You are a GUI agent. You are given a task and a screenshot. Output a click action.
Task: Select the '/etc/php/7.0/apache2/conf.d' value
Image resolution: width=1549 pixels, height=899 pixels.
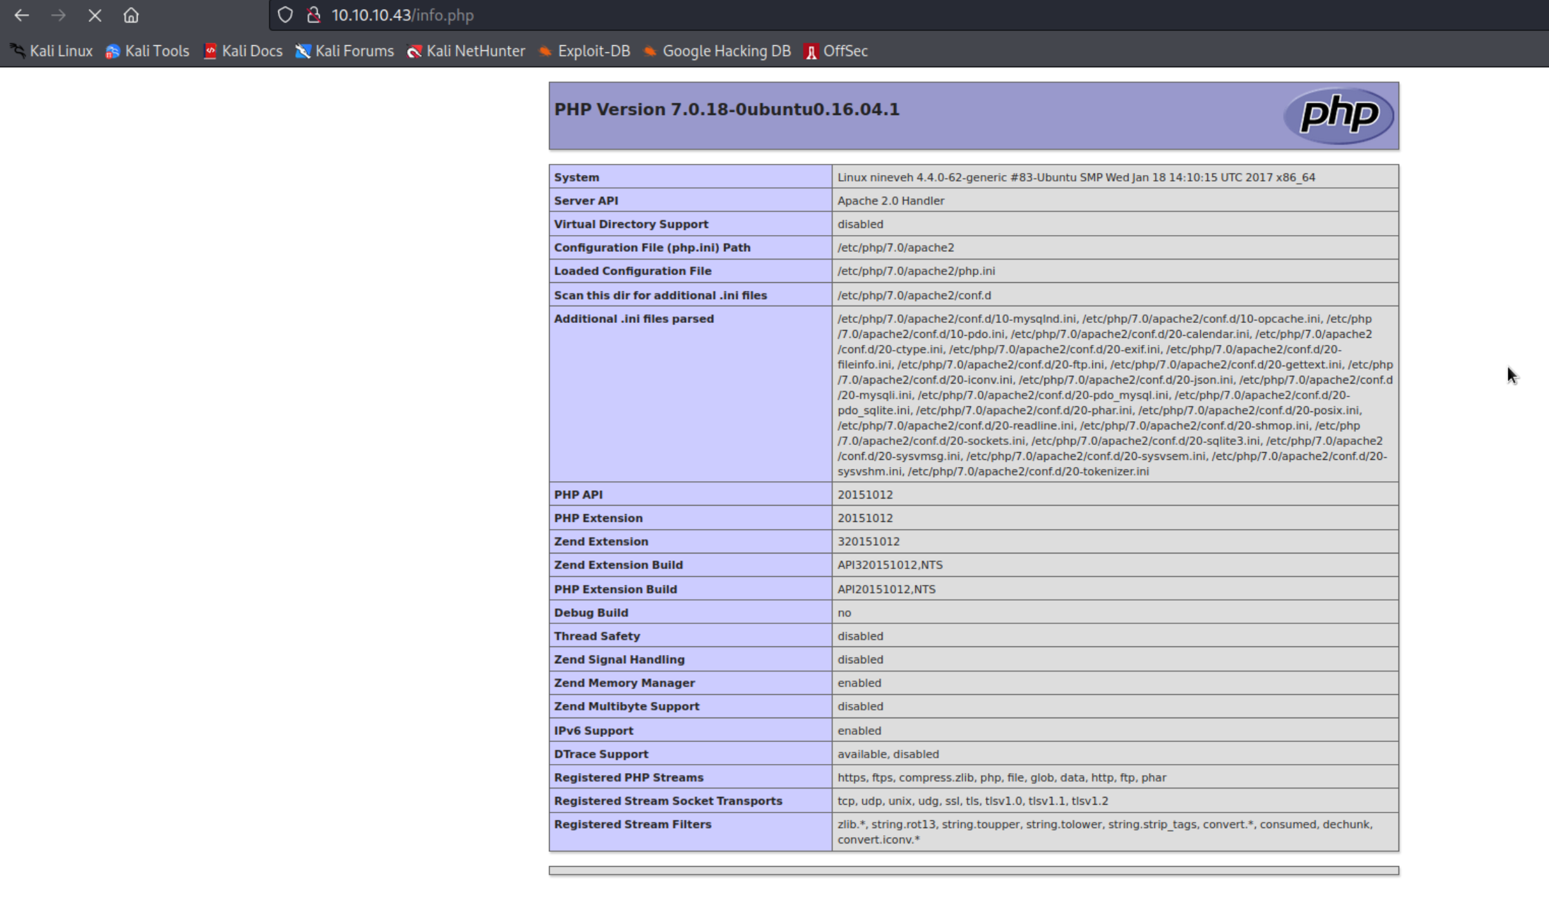[914, 295]
